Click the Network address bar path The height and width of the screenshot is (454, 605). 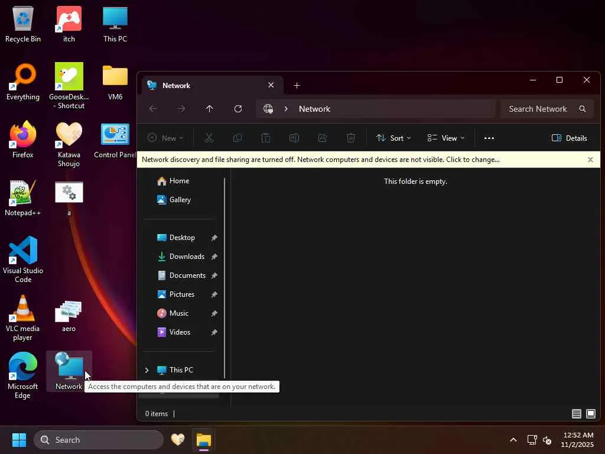pyautogui.click(x=314, y=109)
